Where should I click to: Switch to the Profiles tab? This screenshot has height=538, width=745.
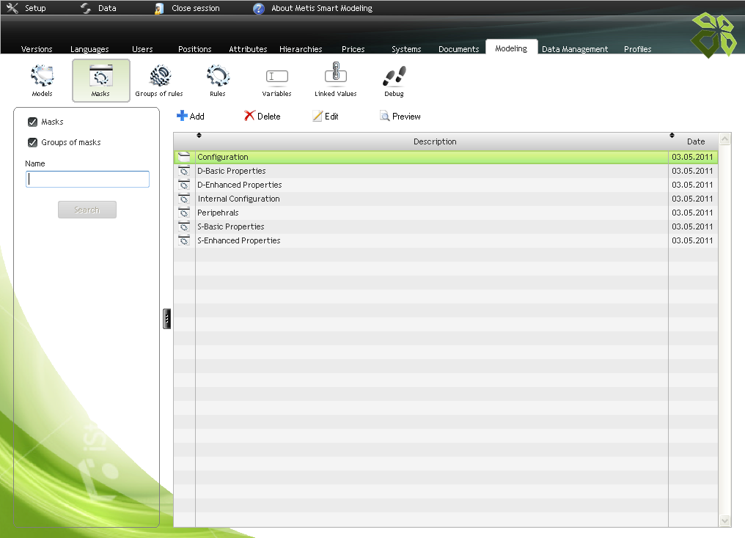point(638,49)
